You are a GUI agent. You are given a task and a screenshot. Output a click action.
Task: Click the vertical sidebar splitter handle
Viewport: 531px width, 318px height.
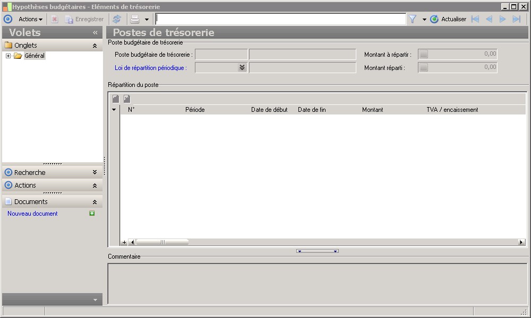pos(104,166)
